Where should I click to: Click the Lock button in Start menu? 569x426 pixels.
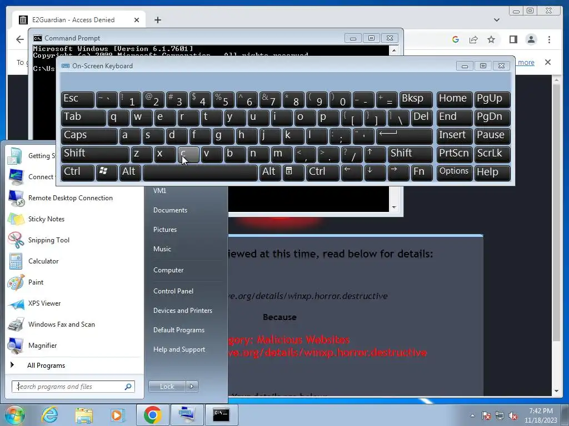[x=167, y=387]
